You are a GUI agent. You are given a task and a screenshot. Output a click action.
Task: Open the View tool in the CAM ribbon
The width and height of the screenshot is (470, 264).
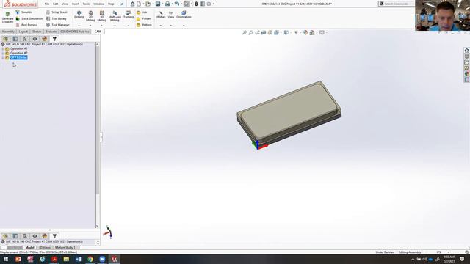[x=171, y=15]
